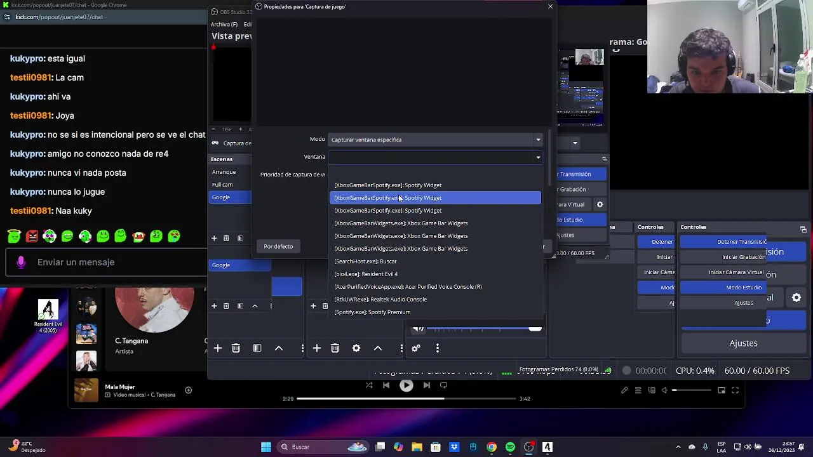
Task: Open Spotify lyrics microphone icon
Action: (624, 390)
